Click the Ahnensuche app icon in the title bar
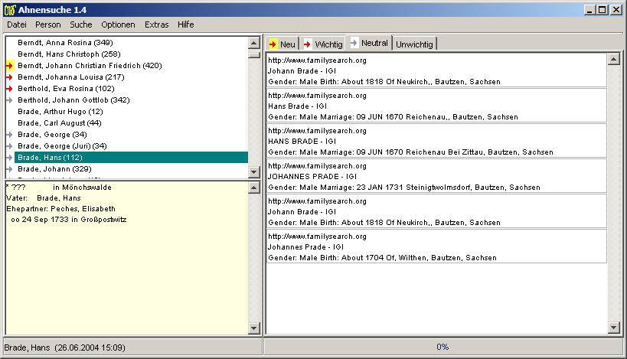This screenshot has width=627, height=359. point(9,9)
